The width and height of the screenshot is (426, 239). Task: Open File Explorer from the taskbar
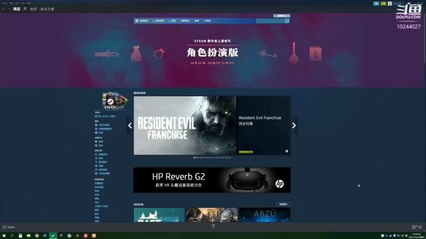[29, 236]
